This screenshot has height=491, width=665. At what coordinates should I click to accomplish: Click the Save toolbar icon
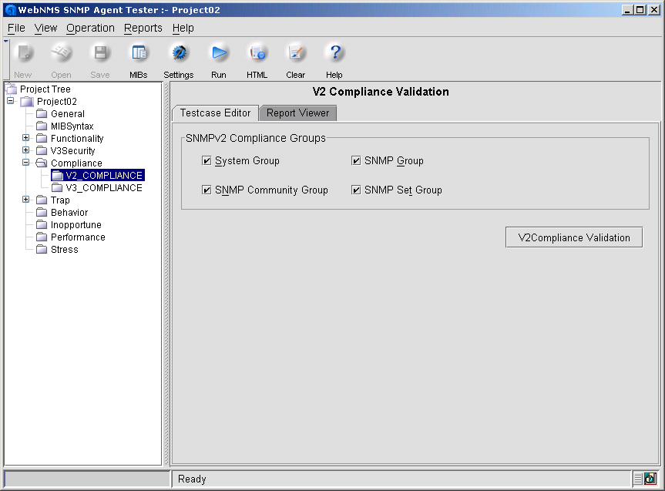point(100,52)
